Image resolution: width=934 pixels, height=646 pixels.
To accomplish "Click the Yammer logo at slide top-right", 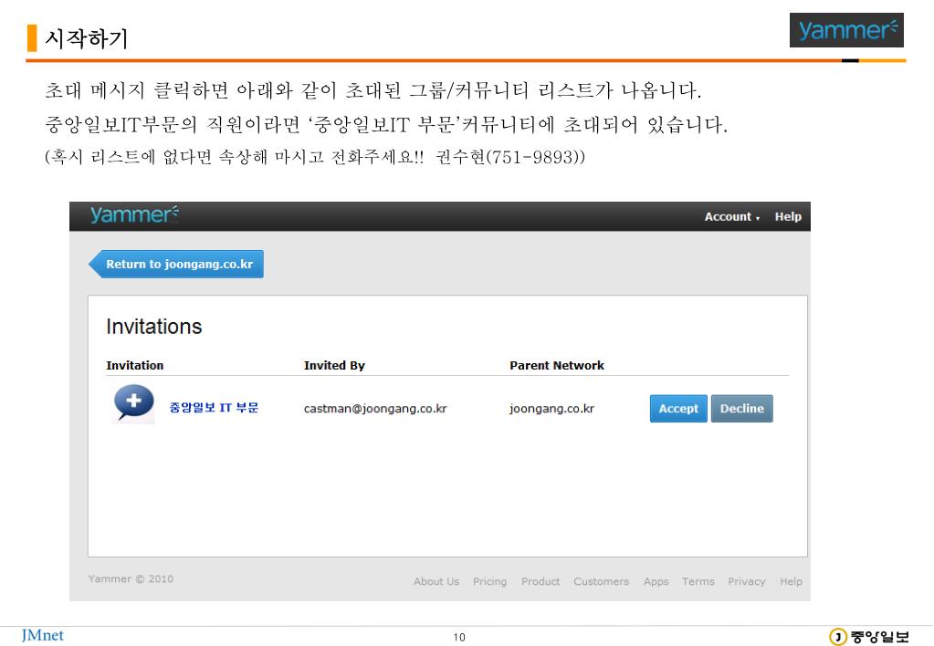I will point(846,30).
